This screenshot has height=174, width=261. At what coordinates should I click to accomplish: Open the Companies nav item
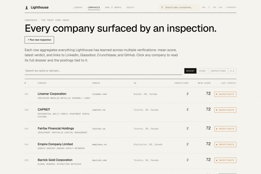click(94, 7)
